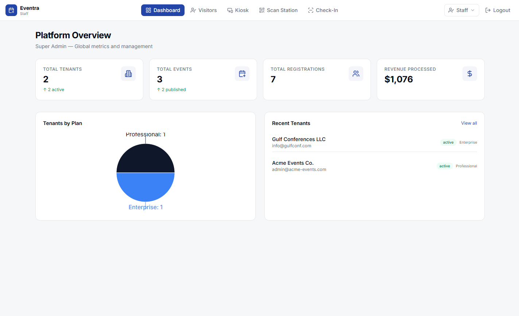Click the Total Registrations users icon
Image resolution: width=519 pixels, height=316 pixels.
[x=356, y=74]
